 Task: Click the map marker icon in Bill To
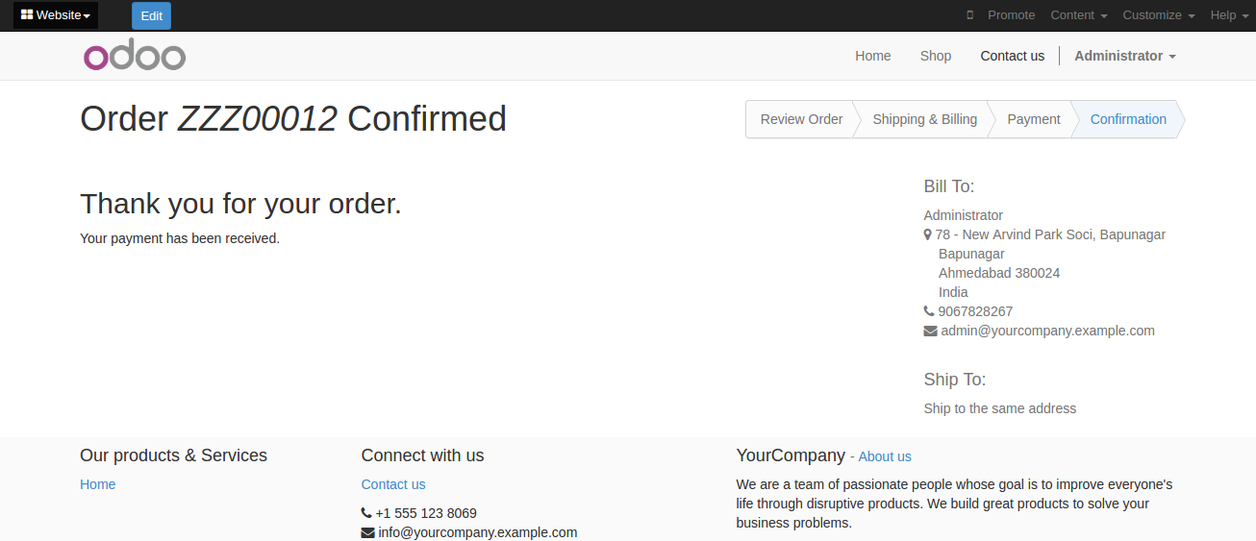pos(928,234)
